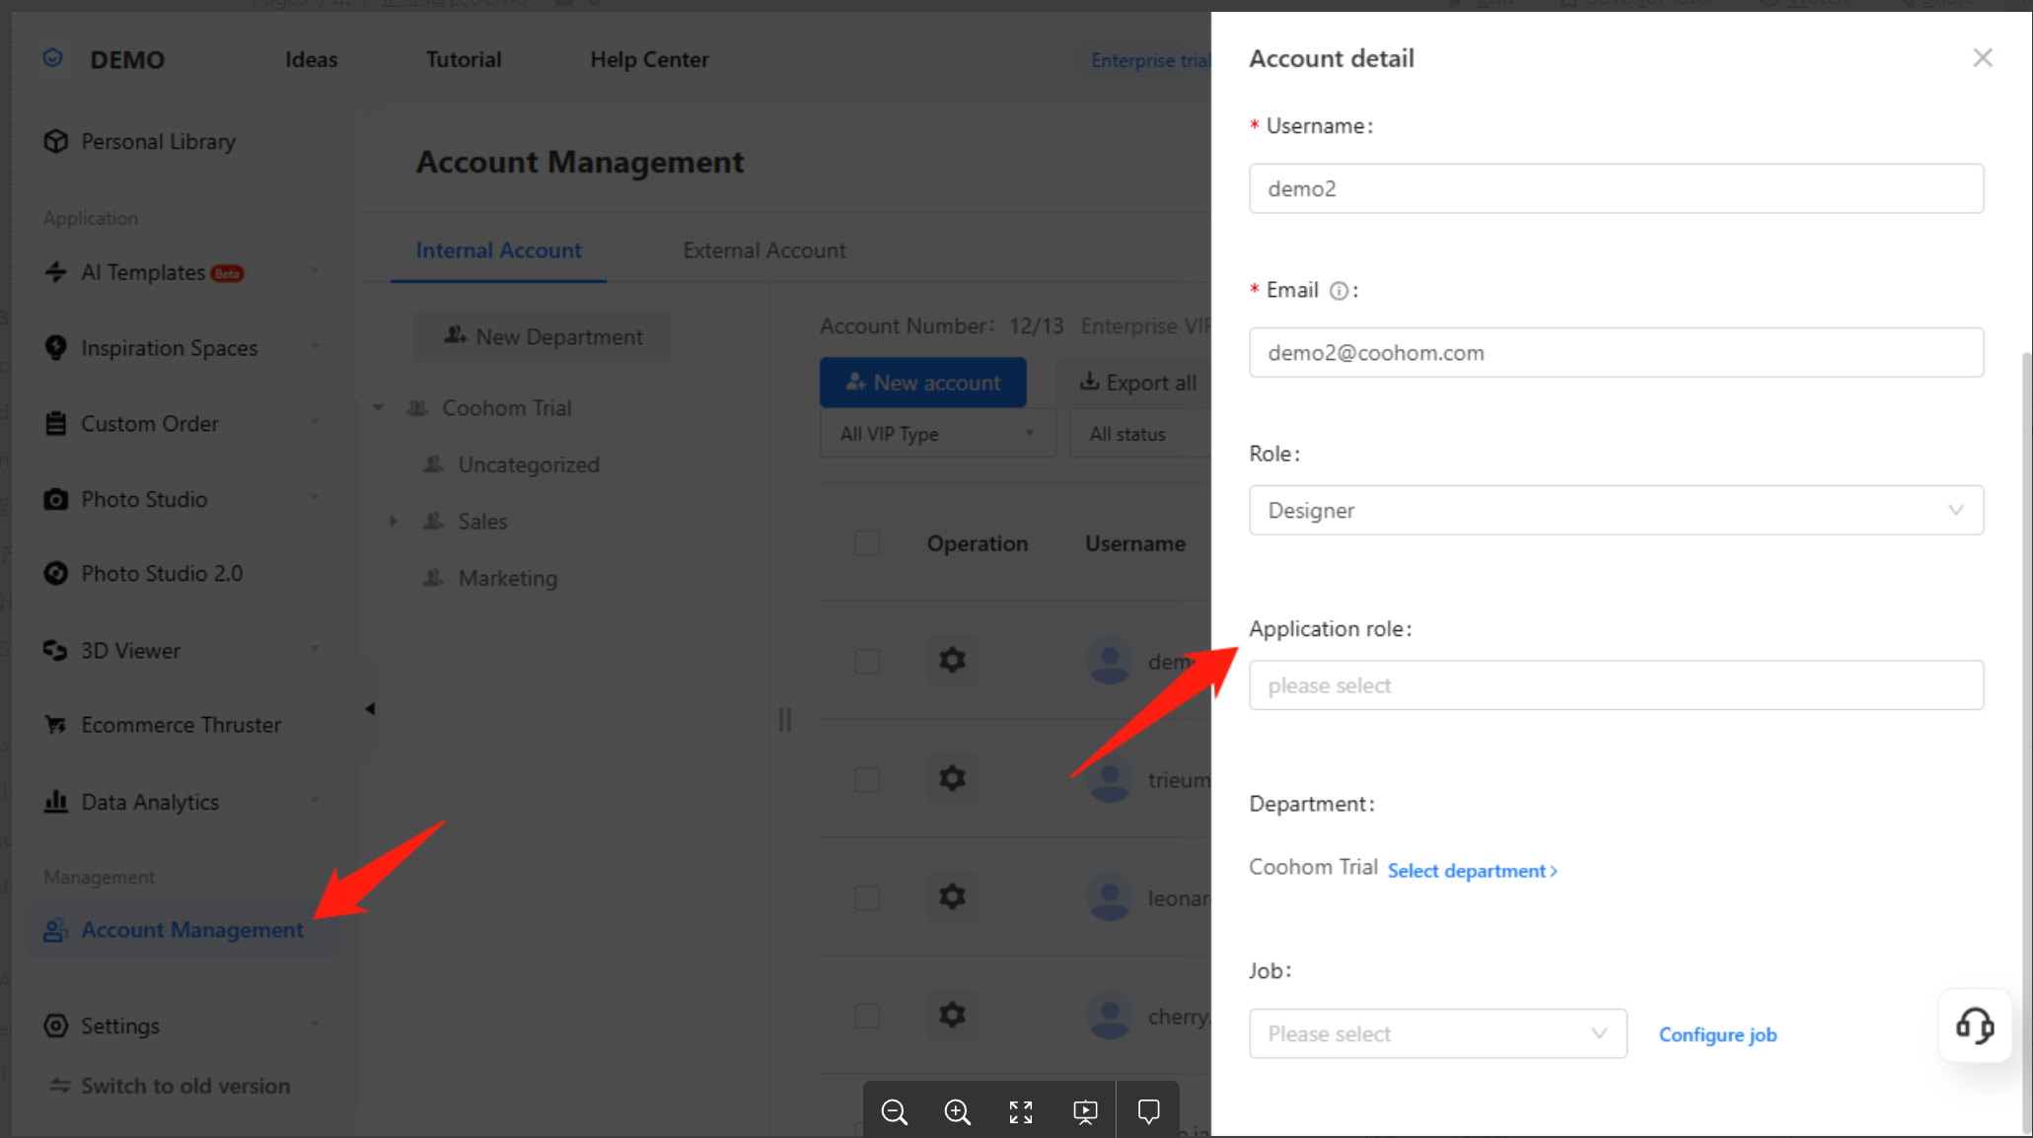The height and width of the screenshot is (1138, 2033).
Task: Click the zoom in magnifier icon
Action: coord(957,1112)
